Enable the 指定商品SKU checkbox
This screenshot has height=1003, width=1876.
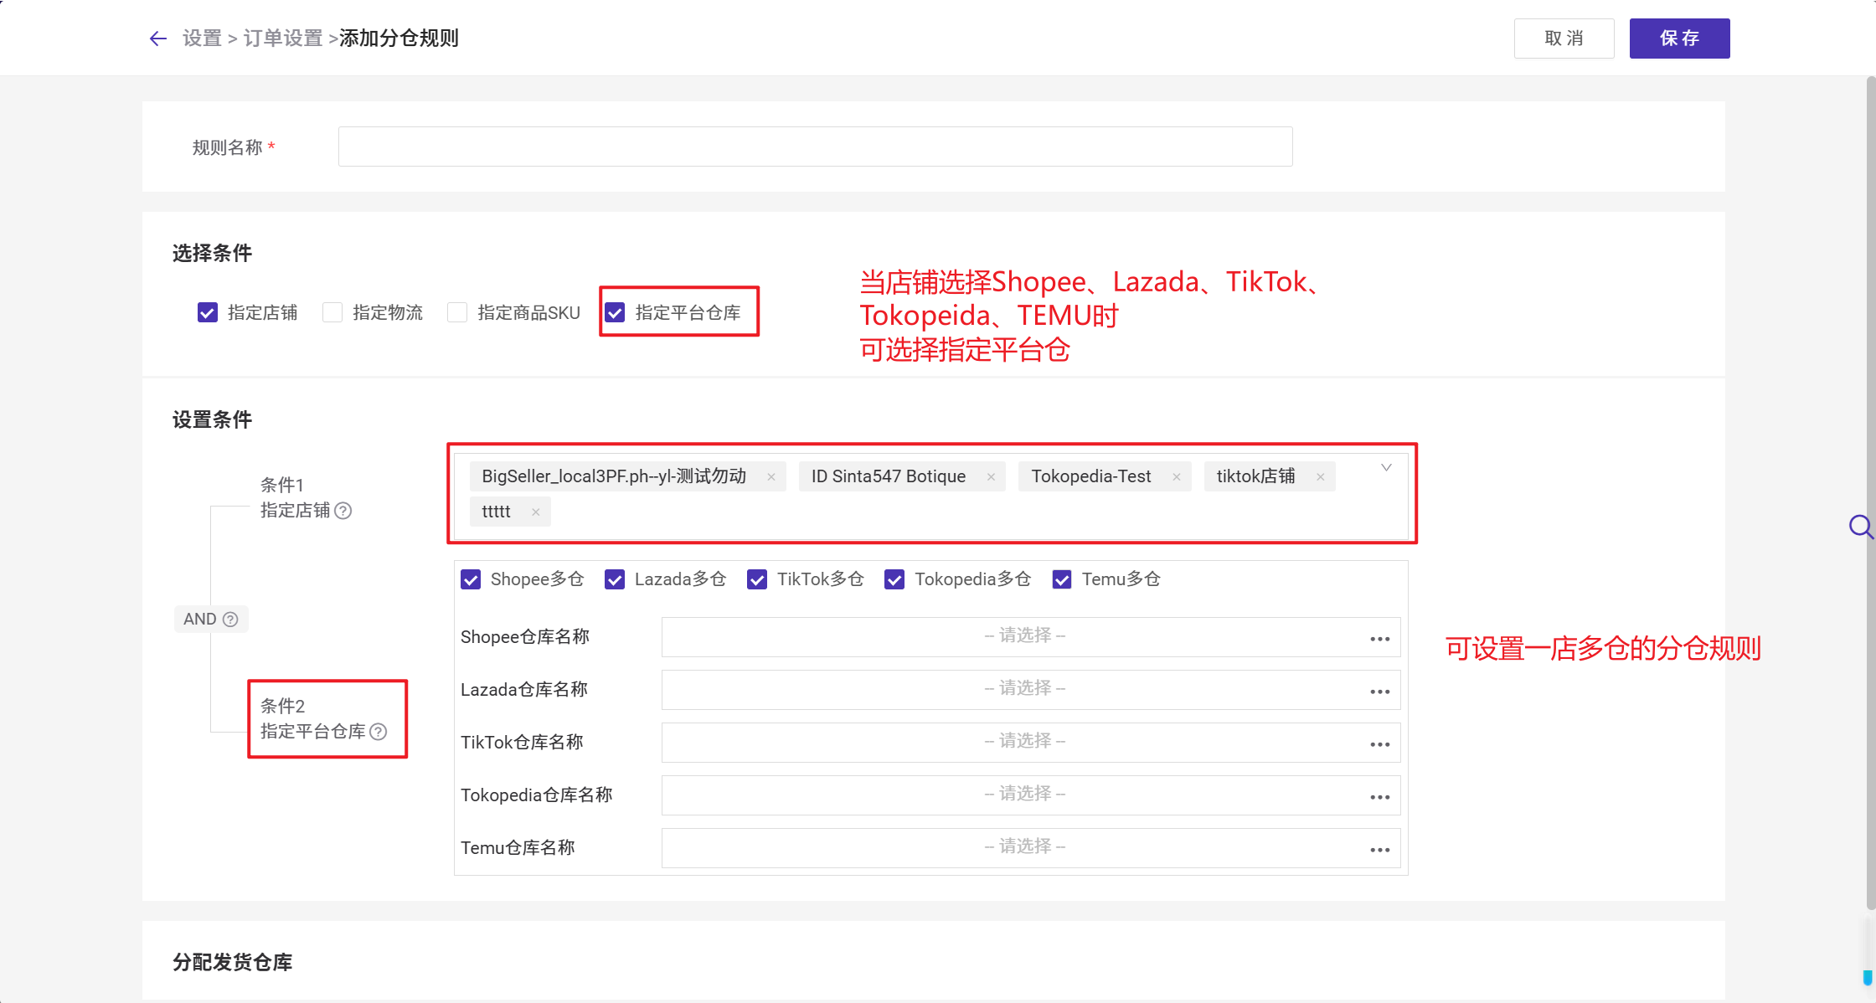[x=457, y=313]
